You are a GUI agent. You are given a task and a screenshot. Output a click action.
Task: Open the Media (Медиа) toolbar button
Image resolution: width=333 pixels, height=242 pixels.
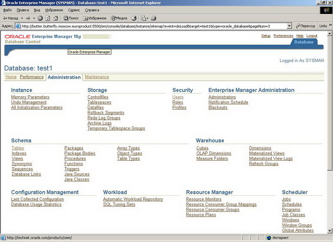(119, 18)
